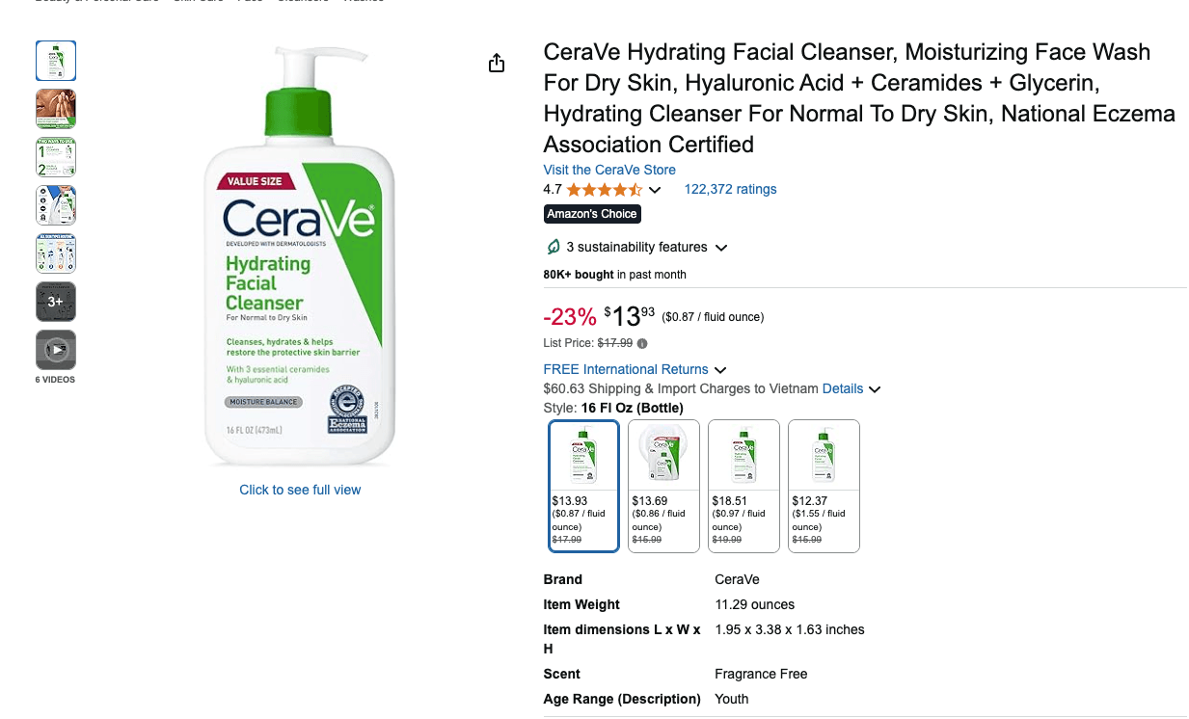Screen dimensions: 1189x719
Task: Expand FREE International Returns details
Action: click(721, 369)
